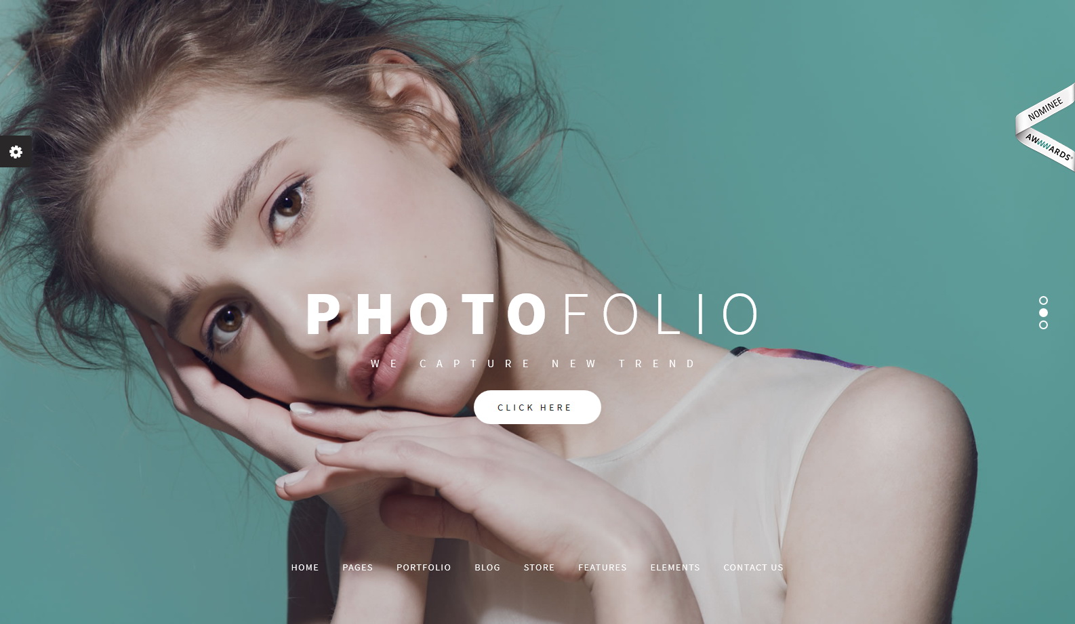Open the Features menu item
This screenshot has width=1075, height=624.
[603, 568]
